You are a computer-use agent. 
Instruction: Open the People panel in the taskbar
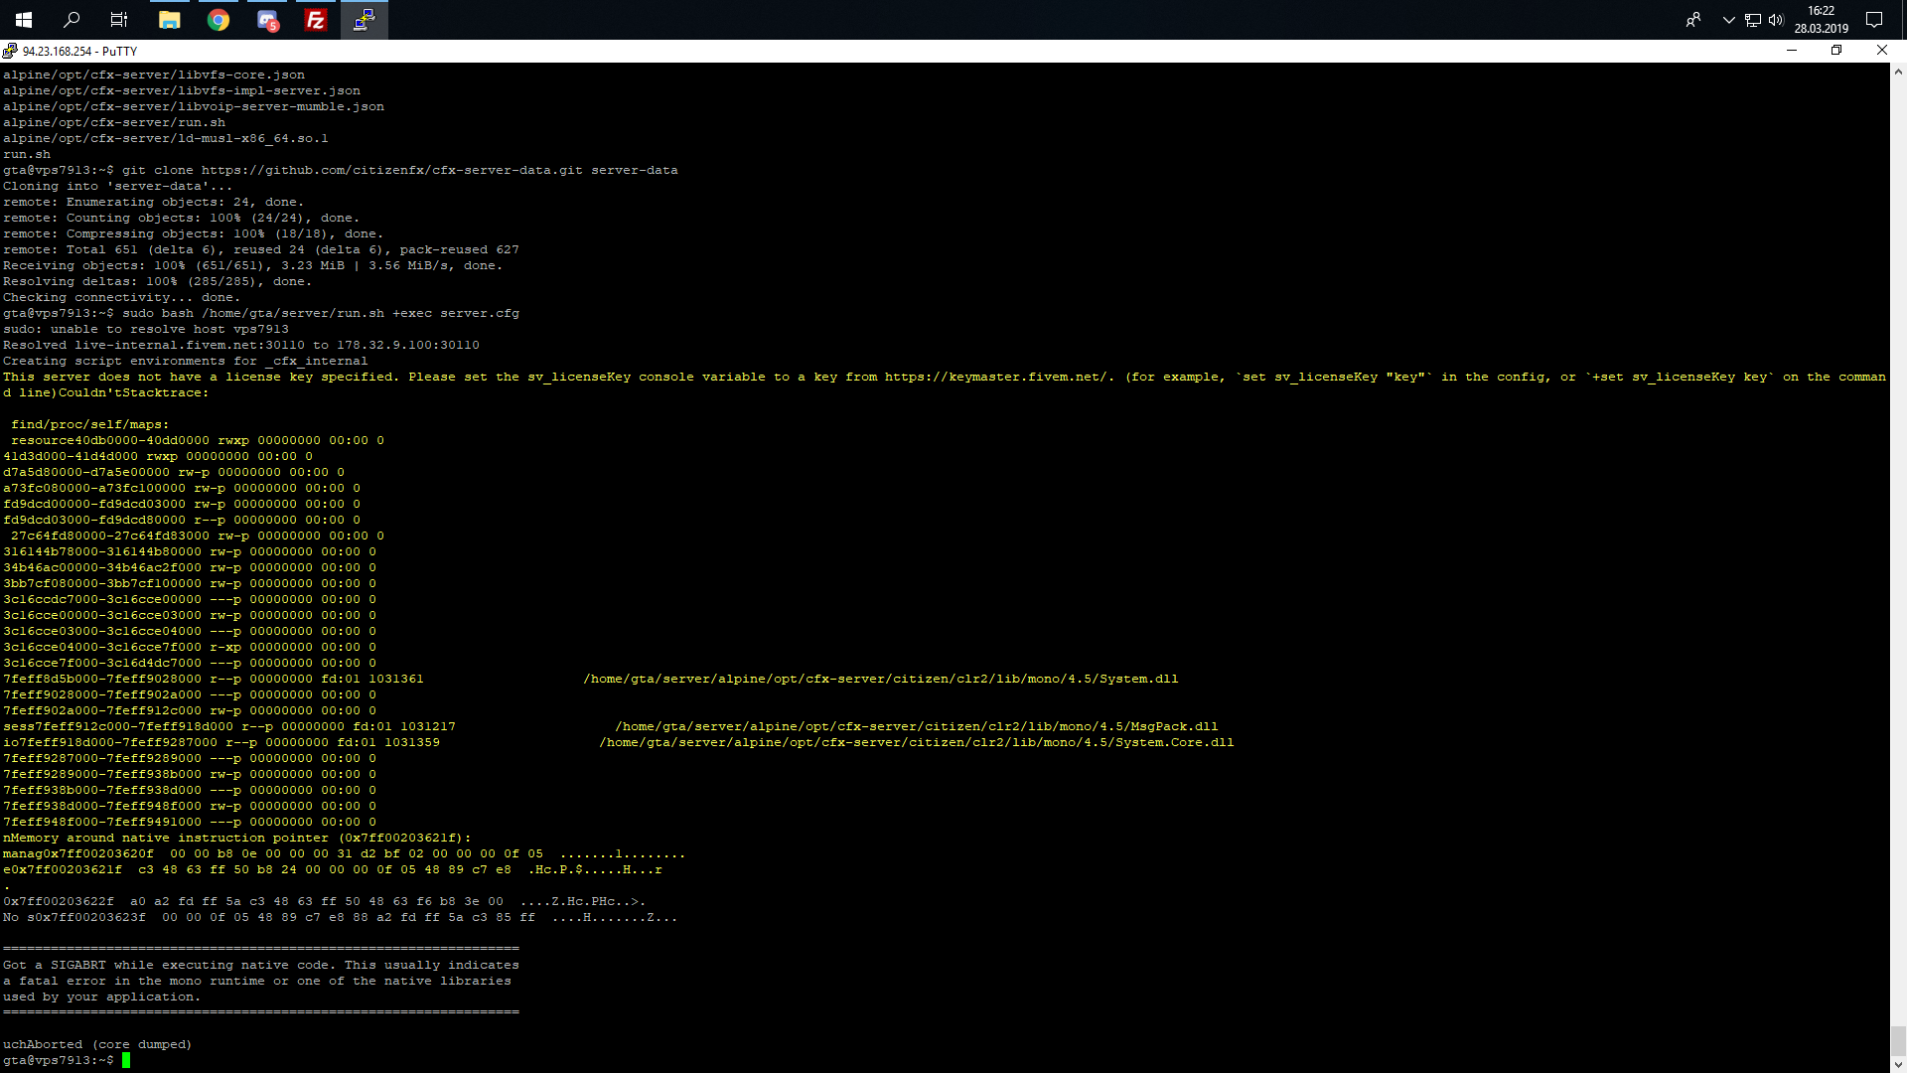pyautogui.click(x=1693, y=20)
